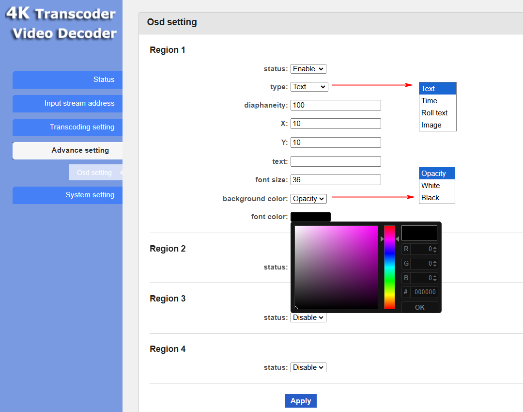The width and height of the screenshot is (523, 412).
Task: Open Region 1 status dropdown showing Enable
Action: click(308, 69)
